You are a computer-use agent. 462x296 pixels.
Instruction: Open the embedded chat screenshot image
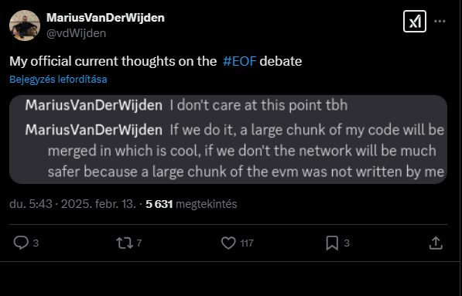pos(228,139)
